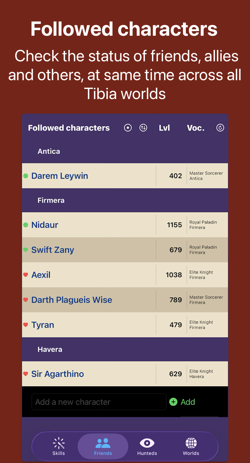
Task: Sort by the Lvl column header
Action: point(164,128)
